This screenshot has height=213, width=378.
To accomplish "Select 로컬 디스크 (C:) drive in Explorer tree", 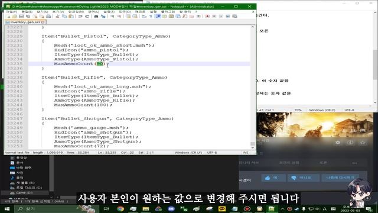I will pyautogui.click(x=26, y=188).
